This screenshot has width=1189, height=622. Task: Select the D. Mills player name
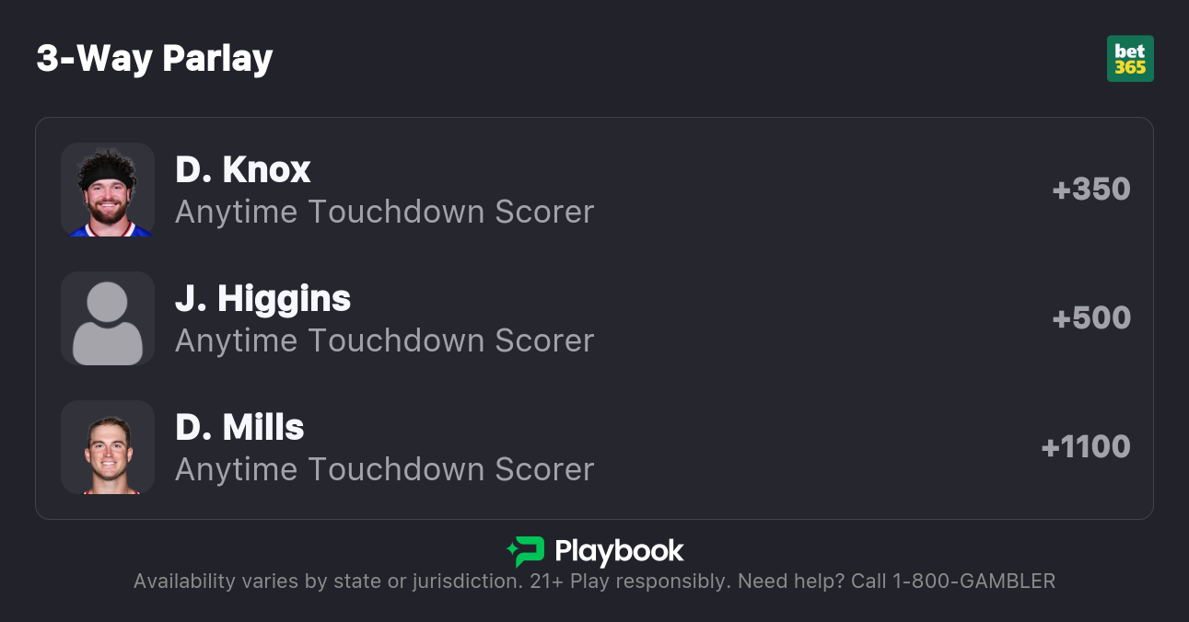[x=239, y=427]
